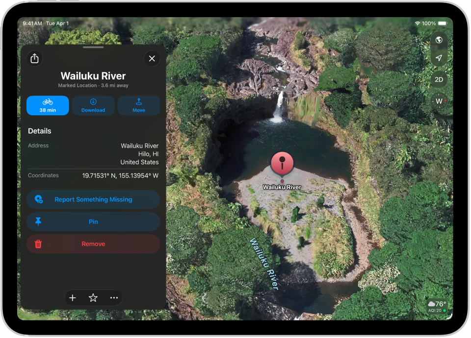
Task: Open the Details section of the card
Action: click(39, 131)
